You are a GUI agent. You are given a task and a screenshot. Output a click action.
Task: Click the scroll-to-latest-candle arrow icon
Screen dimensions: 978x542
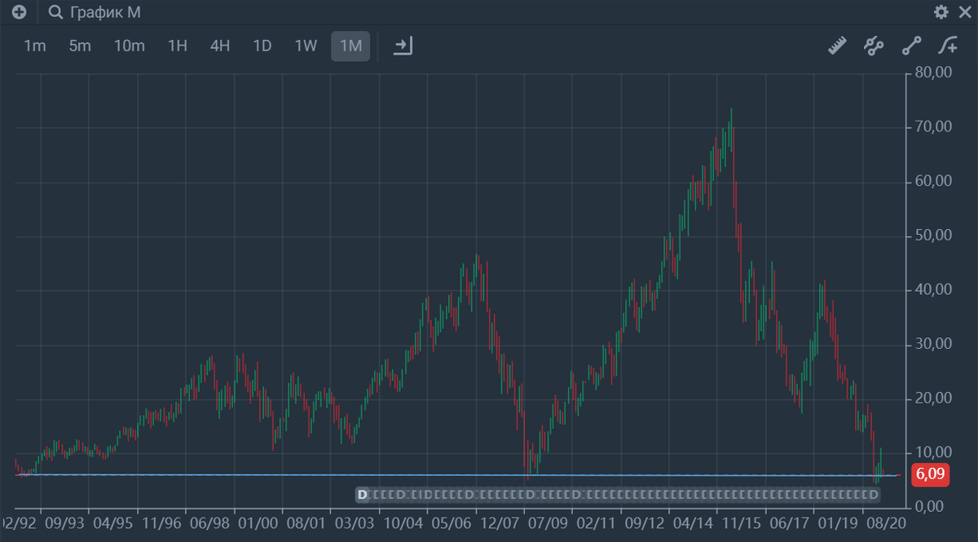pyautogui.click(x=401, y=46)
